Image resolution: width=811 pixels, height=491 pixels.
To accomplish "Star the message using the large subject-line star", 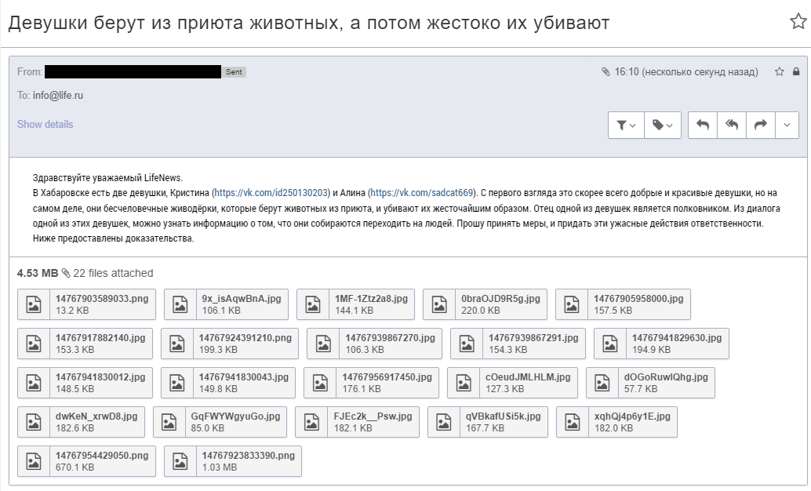I will 798,22.
